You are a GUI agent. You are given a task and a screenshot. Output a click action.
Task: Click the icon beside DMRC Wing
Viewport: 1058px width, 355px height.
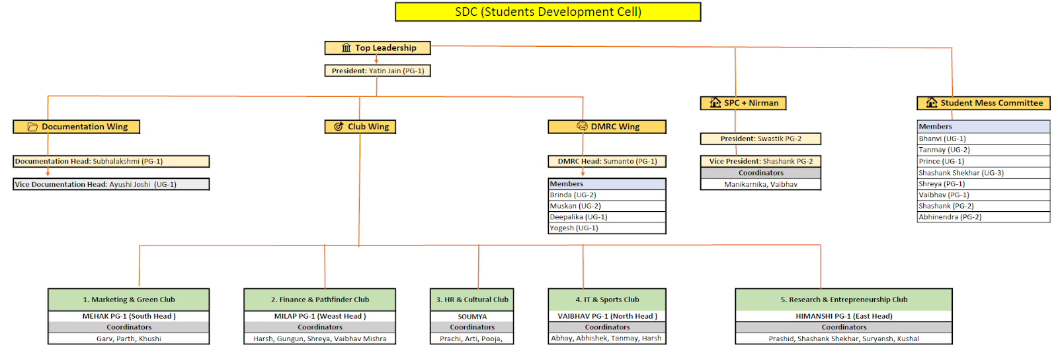point(582,127)
